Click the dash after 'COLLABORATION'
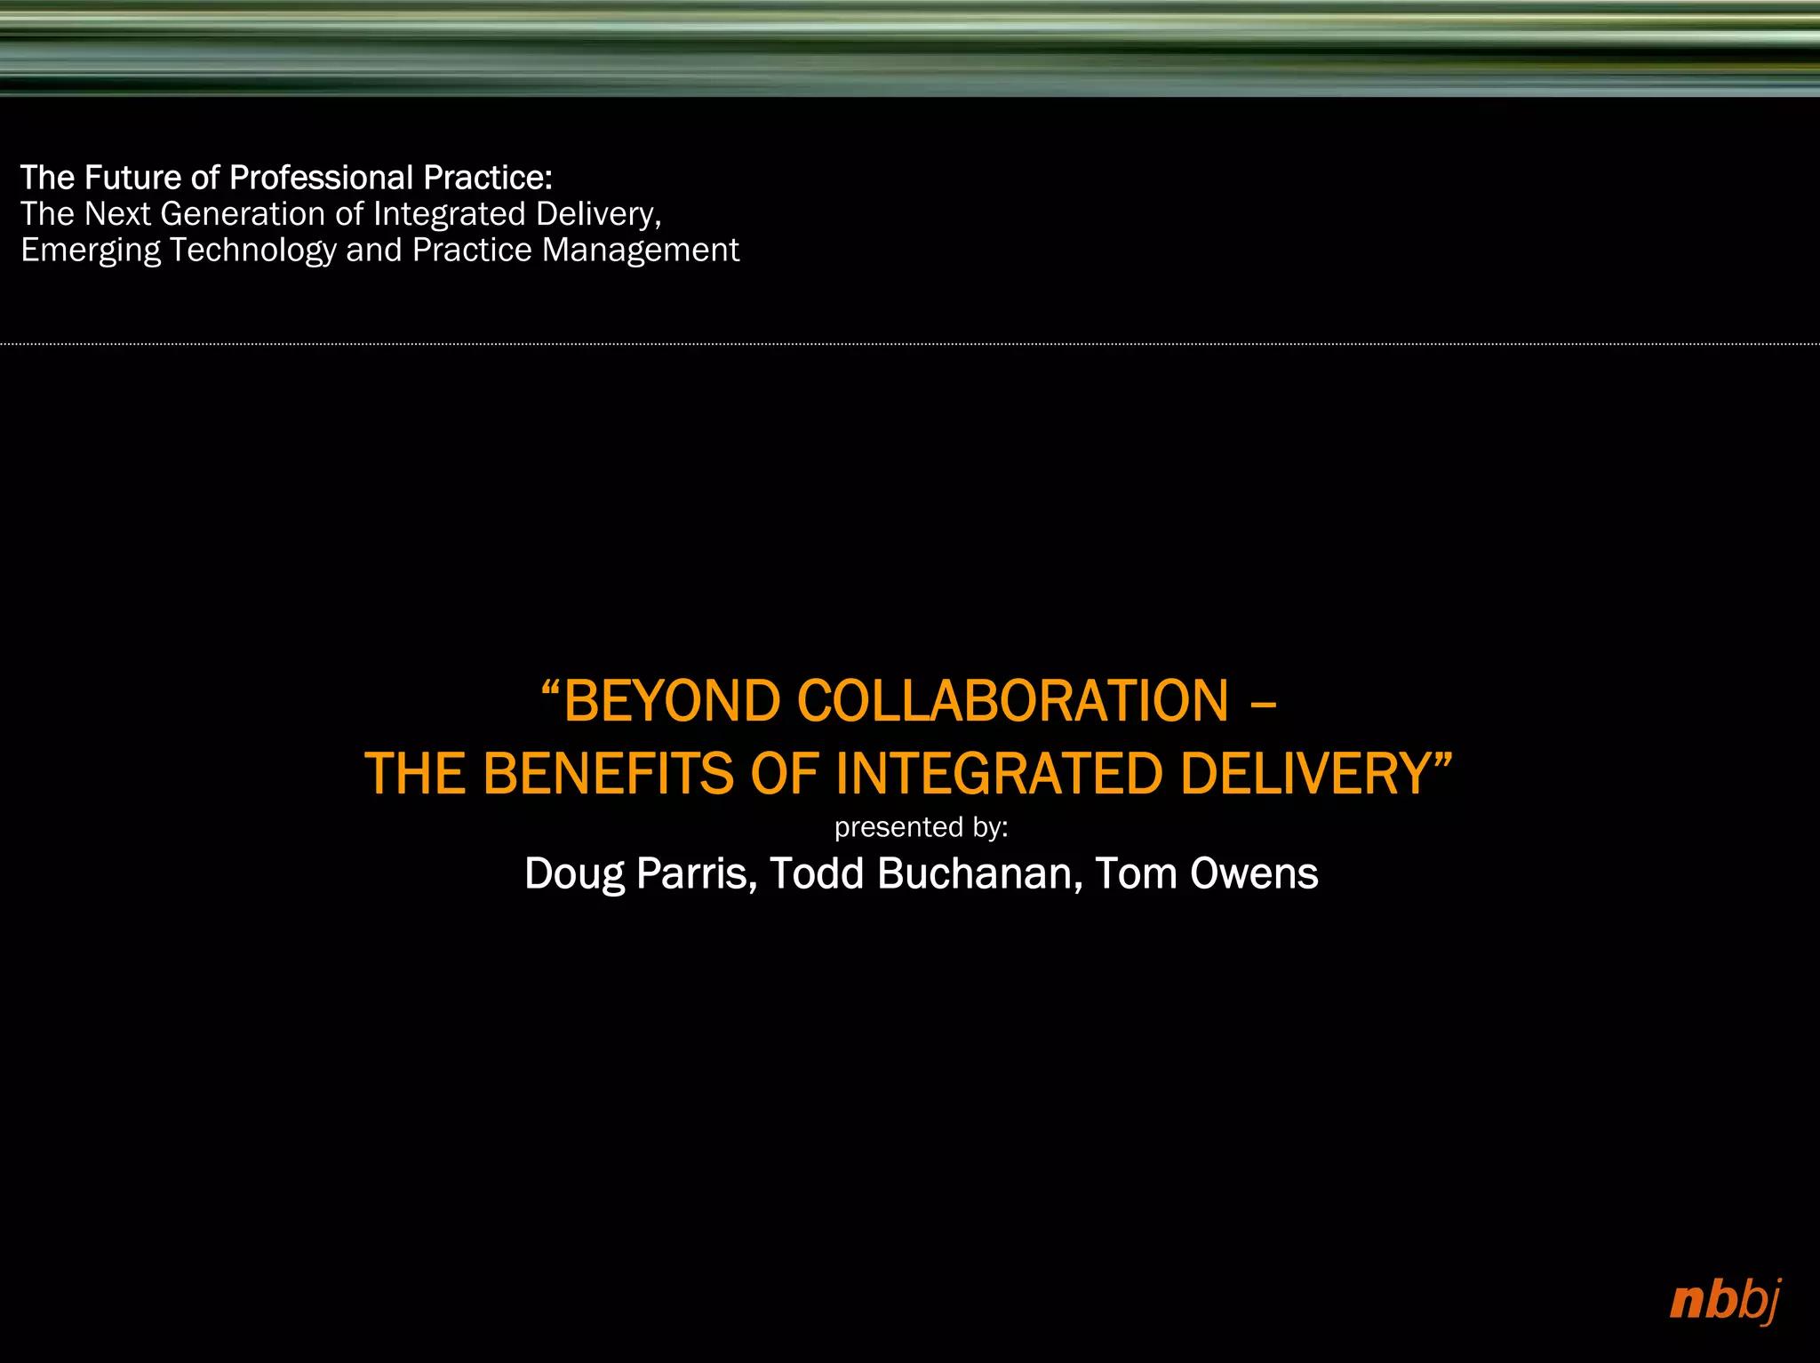1820x1363 pixels. [x=1263, y=706]
